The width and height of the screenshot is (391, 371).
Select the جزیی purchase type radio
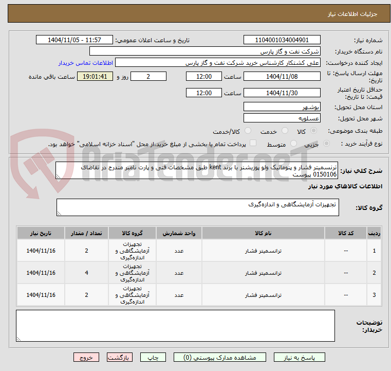326,144
